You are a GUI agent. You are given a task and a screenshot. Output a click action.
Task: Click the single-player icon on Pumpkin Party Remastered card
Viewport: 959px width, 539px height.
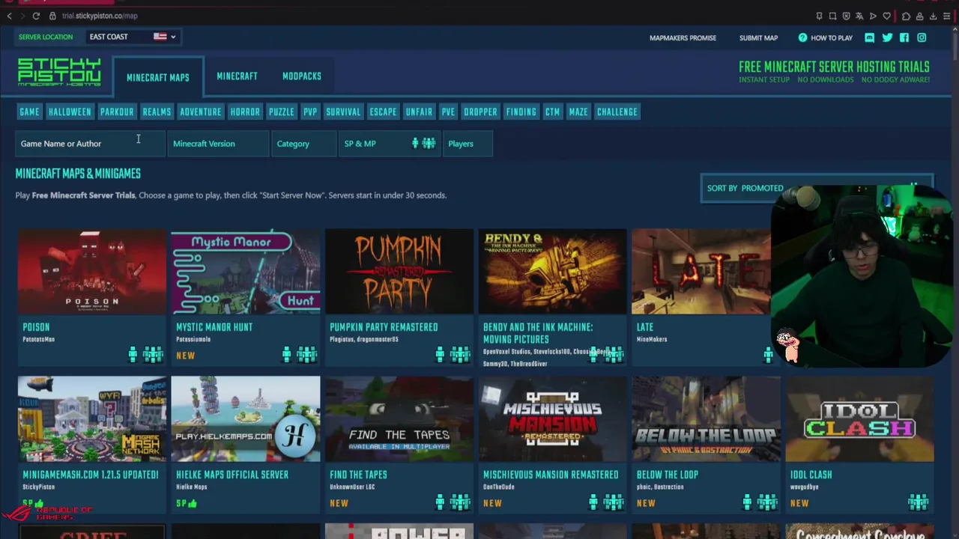440,354
